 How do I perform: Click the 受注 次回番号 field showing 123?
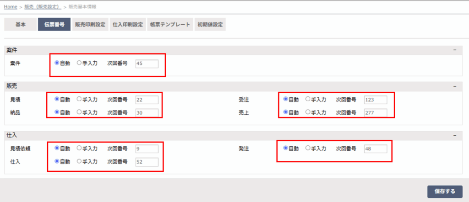(x=375, y=99)
